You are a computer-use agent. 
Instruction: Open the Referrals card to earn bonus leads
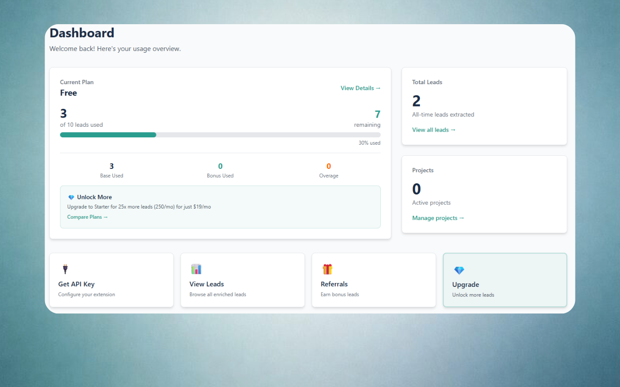tap(373, 280)
